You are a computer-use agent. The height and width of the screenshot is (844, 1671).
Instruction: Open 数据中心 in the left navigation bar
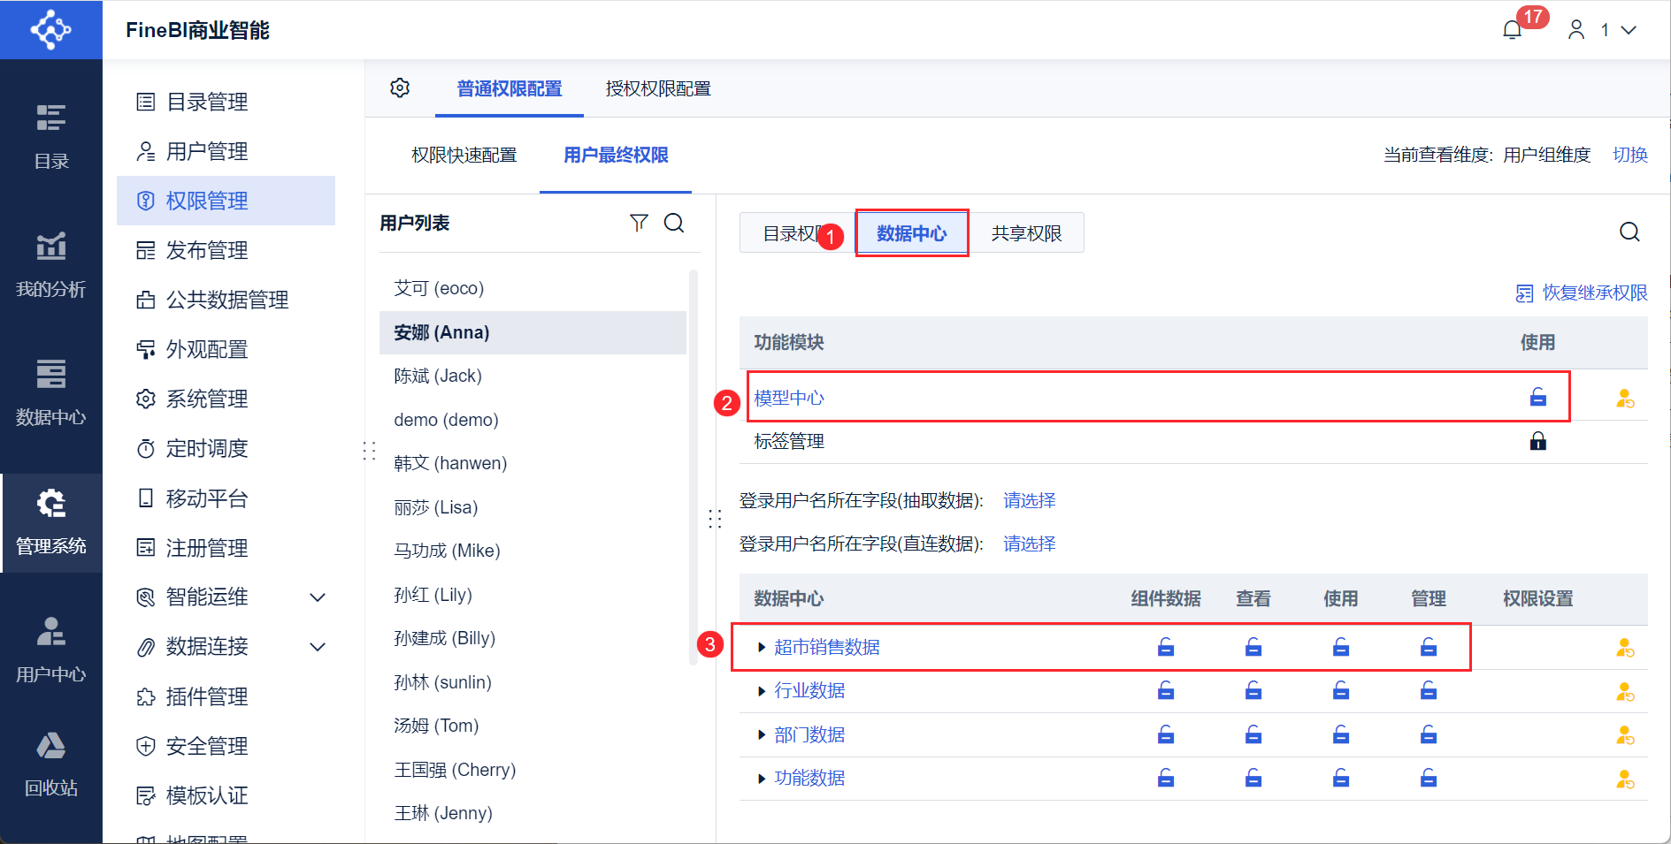pos(51,392)
